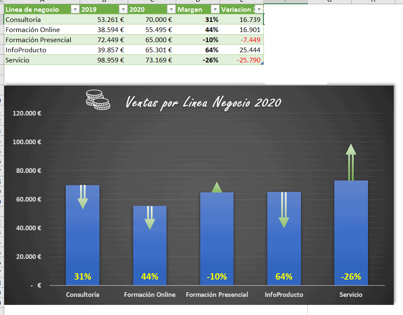Select the Servicio table cell
The image size is (403, 315).
tap(42, 60)
